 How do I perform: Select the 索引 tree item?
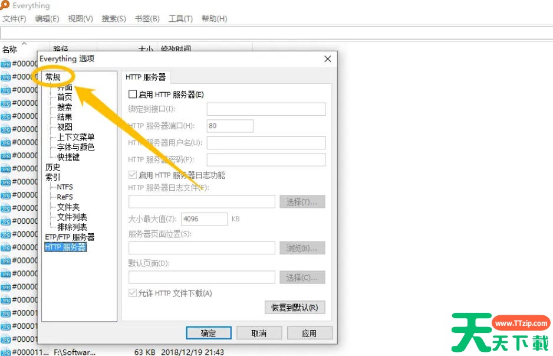pyautogui.click(x=52, y=177)
